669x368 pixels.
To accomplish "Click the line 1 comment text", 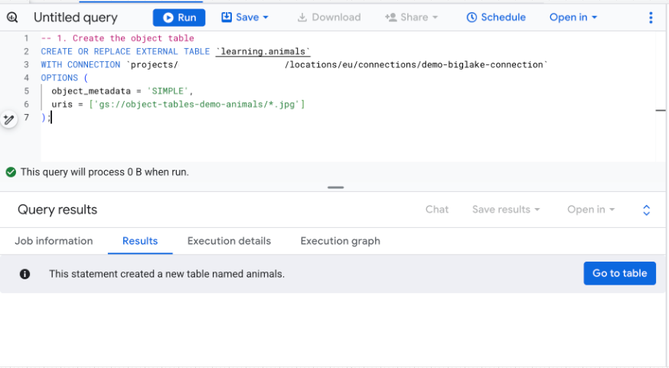I will click(117, 38).
